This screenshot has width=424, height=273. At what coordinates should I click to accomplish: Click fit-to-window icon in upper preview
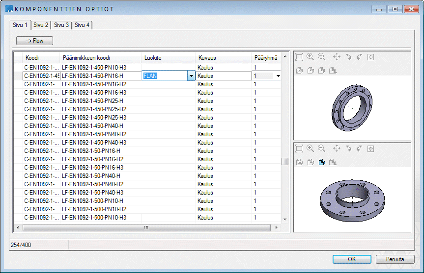299,57
